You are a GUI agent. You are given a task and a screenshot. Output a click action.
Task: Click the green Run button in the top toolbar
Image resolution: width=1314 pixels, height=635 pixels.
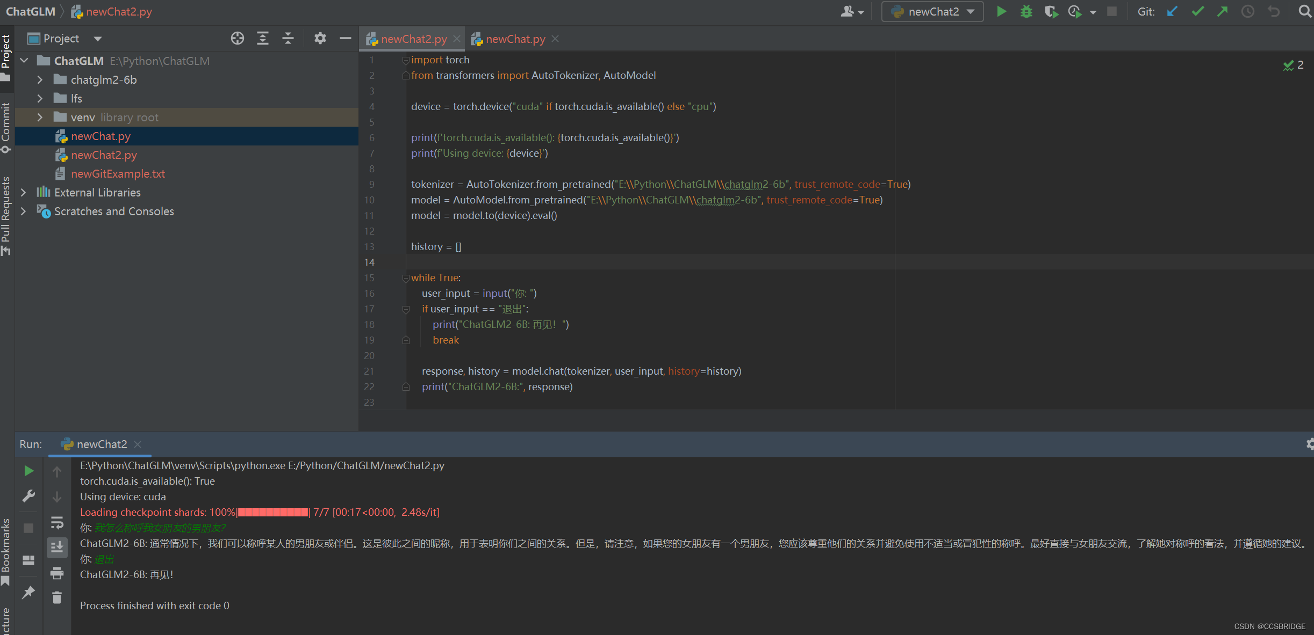click(1001, 11)
